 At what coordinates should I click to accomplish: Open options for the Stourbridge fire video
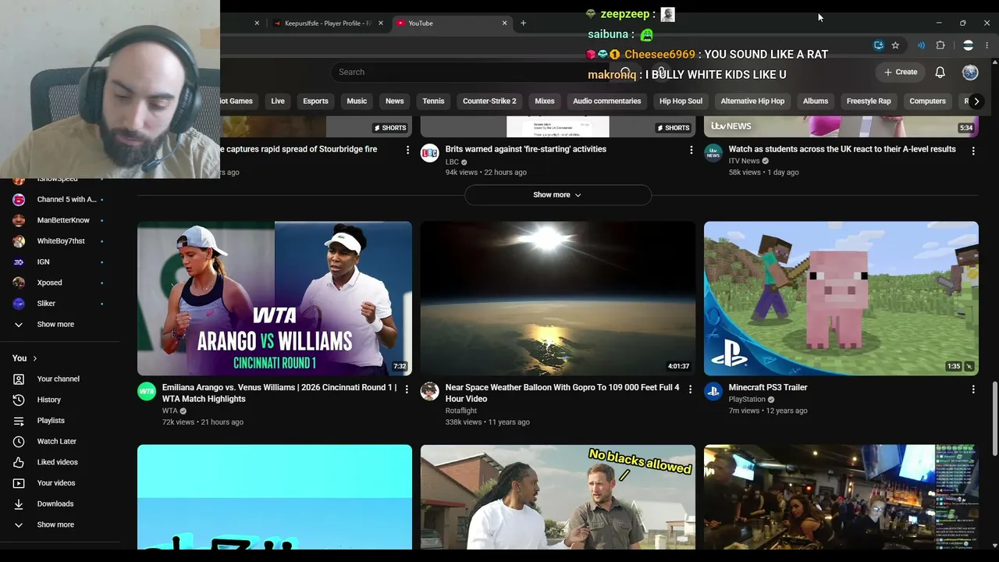pyautogui.click(x=407, y=150)
